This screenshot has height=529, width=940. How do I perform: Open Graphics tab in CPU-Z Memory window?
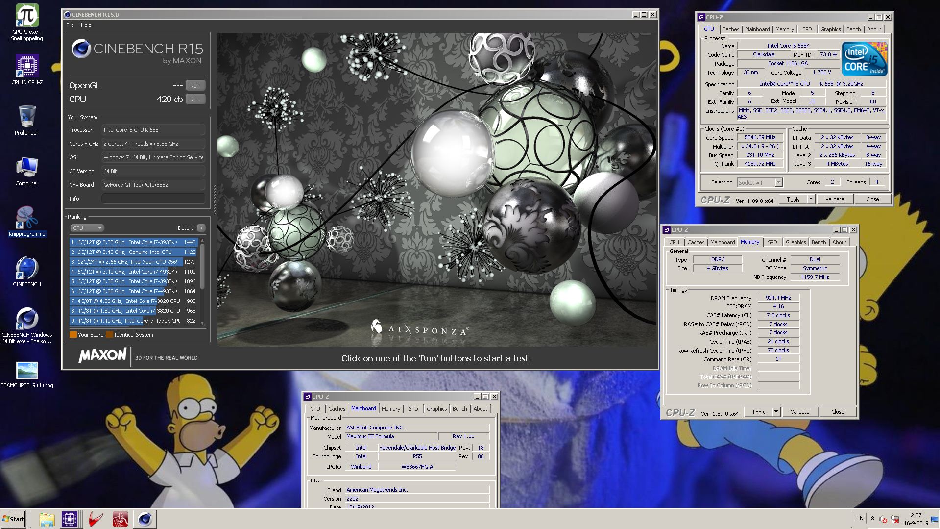(x=795, y=242)
